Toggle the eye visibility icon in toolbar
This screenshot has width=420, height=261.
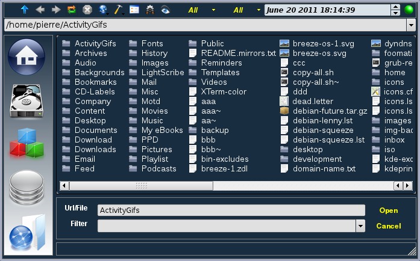pos(165,10)
